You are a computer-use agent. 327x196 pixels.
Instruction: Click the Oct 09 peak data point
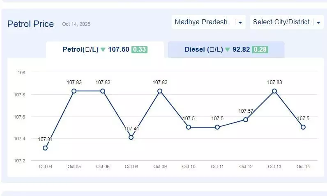[160, 91]
